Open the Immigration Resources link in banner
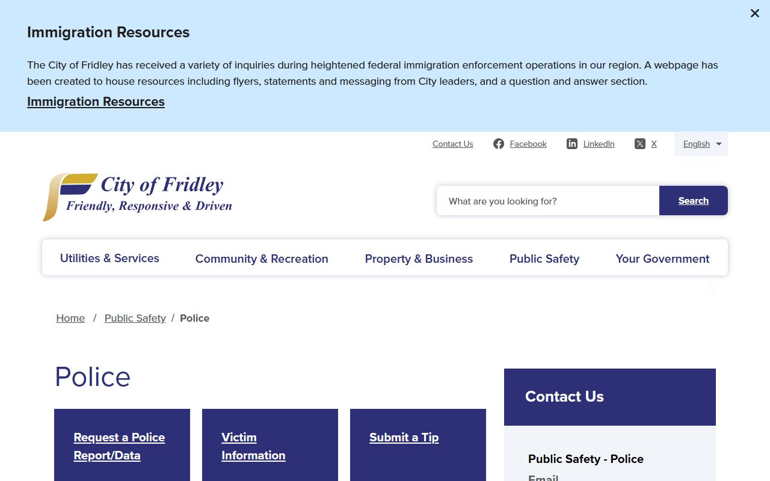770x481 pixels. (x=96, y=102)
